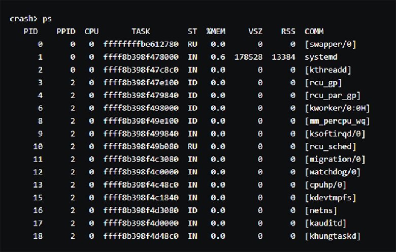Click task address ffffffffbe612780

141,44
